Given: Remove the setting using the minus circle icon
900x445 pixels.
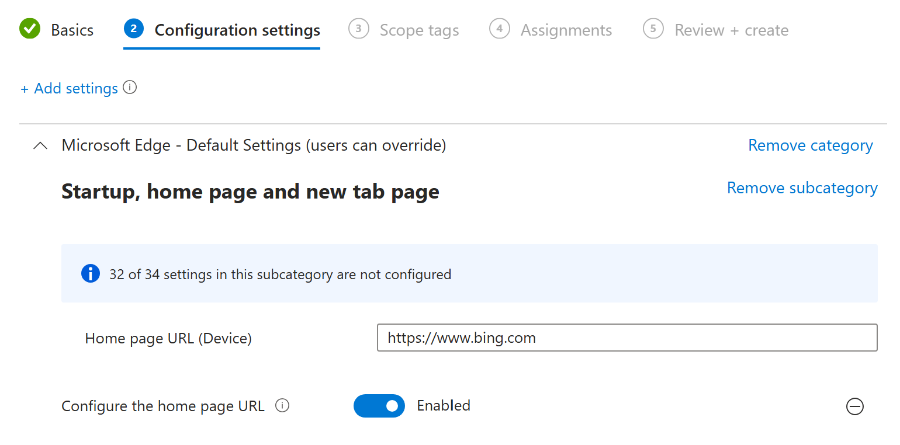Looking at the screenshot, I should [x=854, y=406].
